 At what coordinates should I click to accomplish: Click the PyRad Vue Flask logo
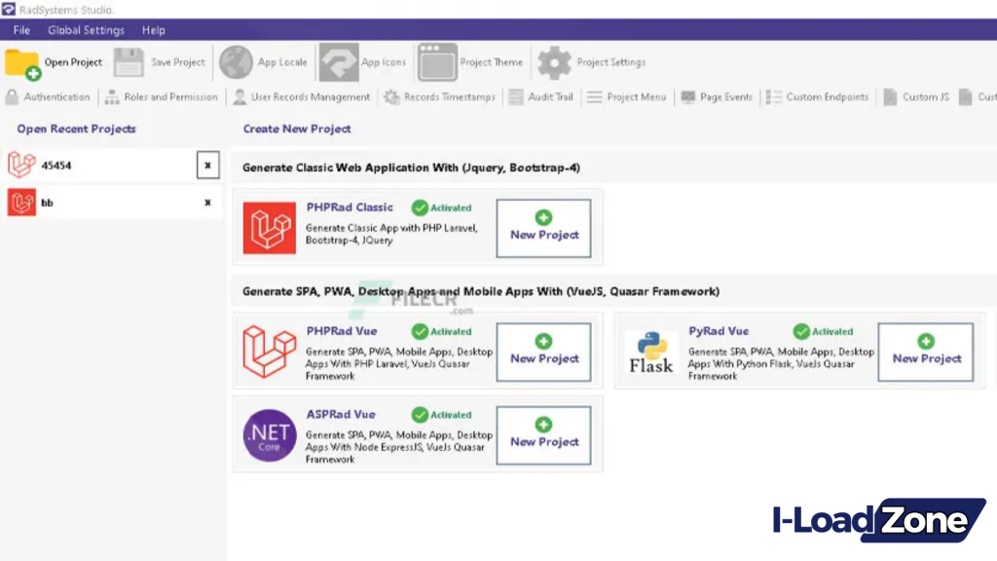(x=650, y=353)
